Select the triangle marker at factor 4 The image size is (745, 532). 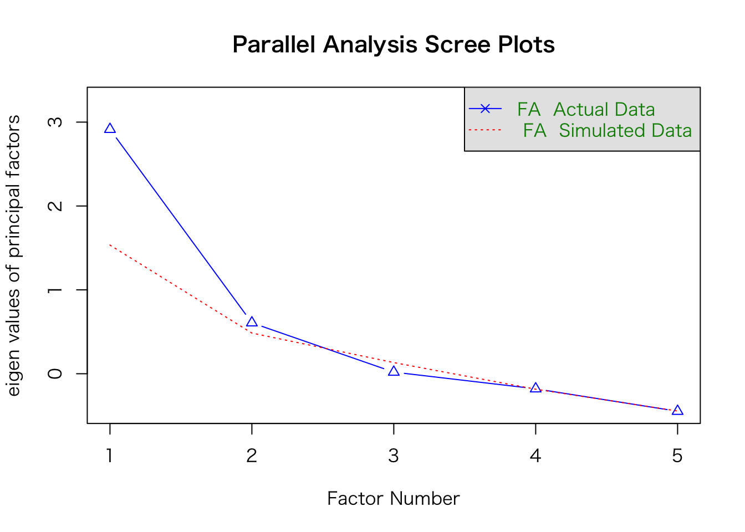coord(535,388)
